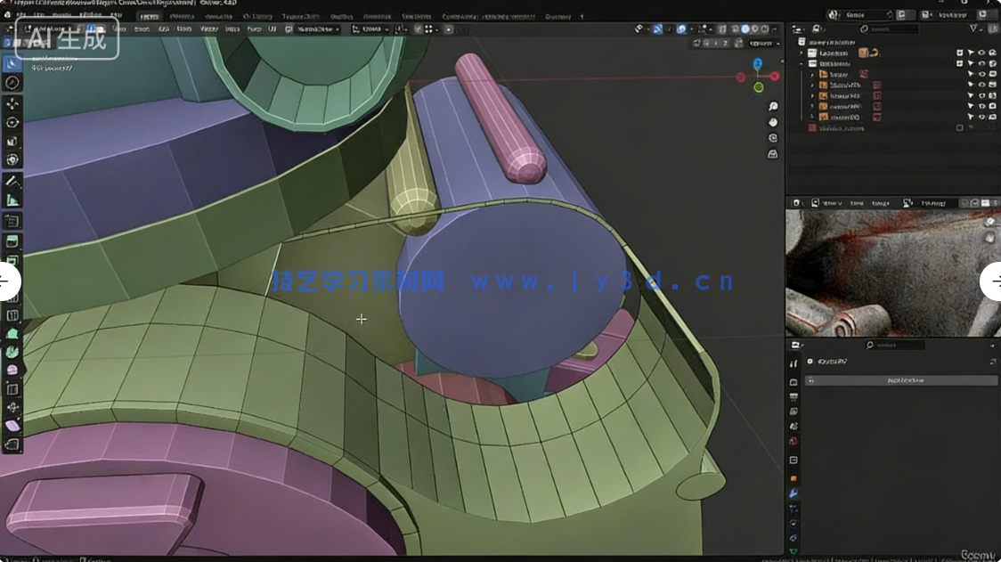
Task: Select the Move tool in the toolbar
Action: click(x=12, y=102)
